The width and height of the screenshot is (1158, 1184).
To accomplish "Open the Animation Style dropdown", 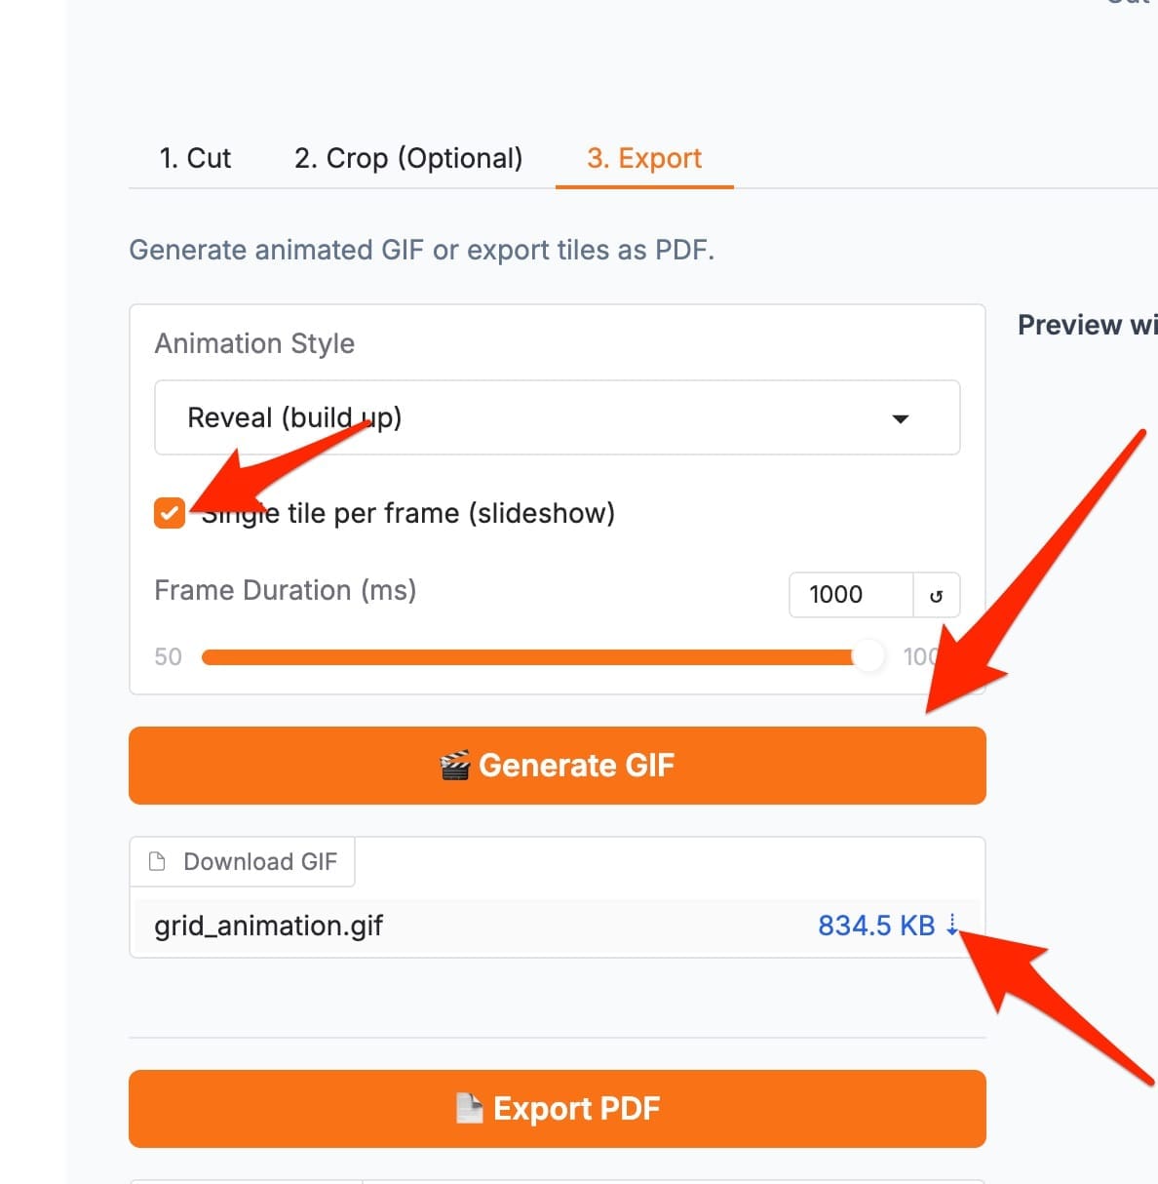I will (x=557, y=418).
